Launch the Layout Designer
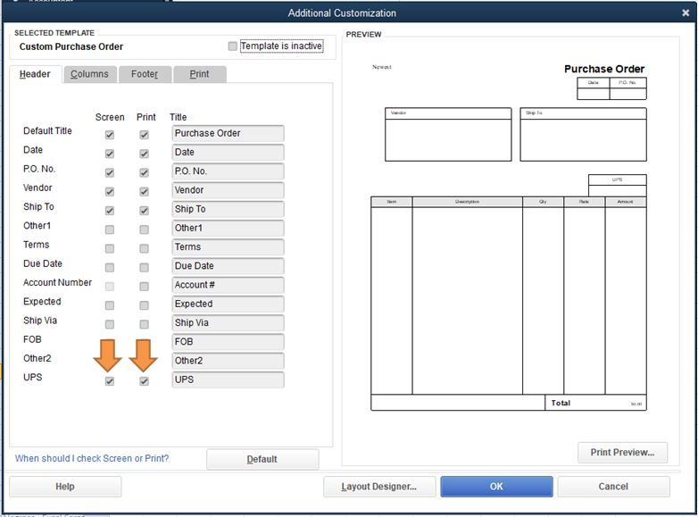 click(379, 487)
